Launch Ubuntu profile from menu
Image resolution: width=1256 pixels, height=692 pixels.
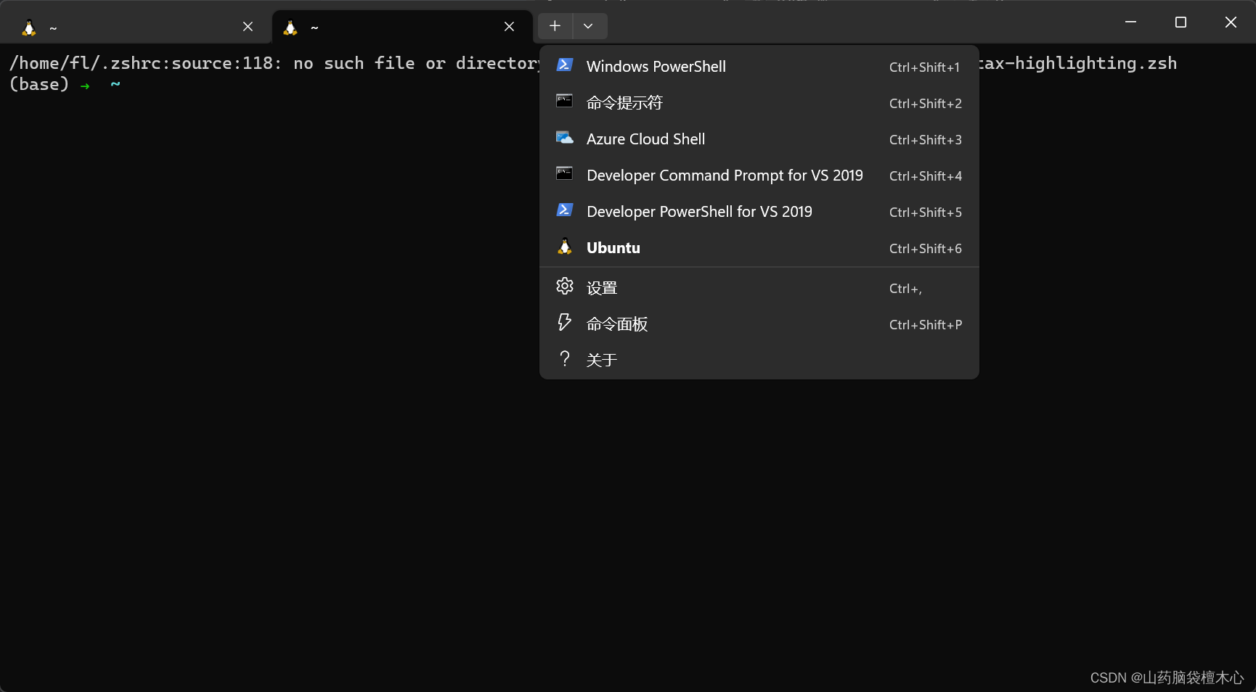coord(759,248)
